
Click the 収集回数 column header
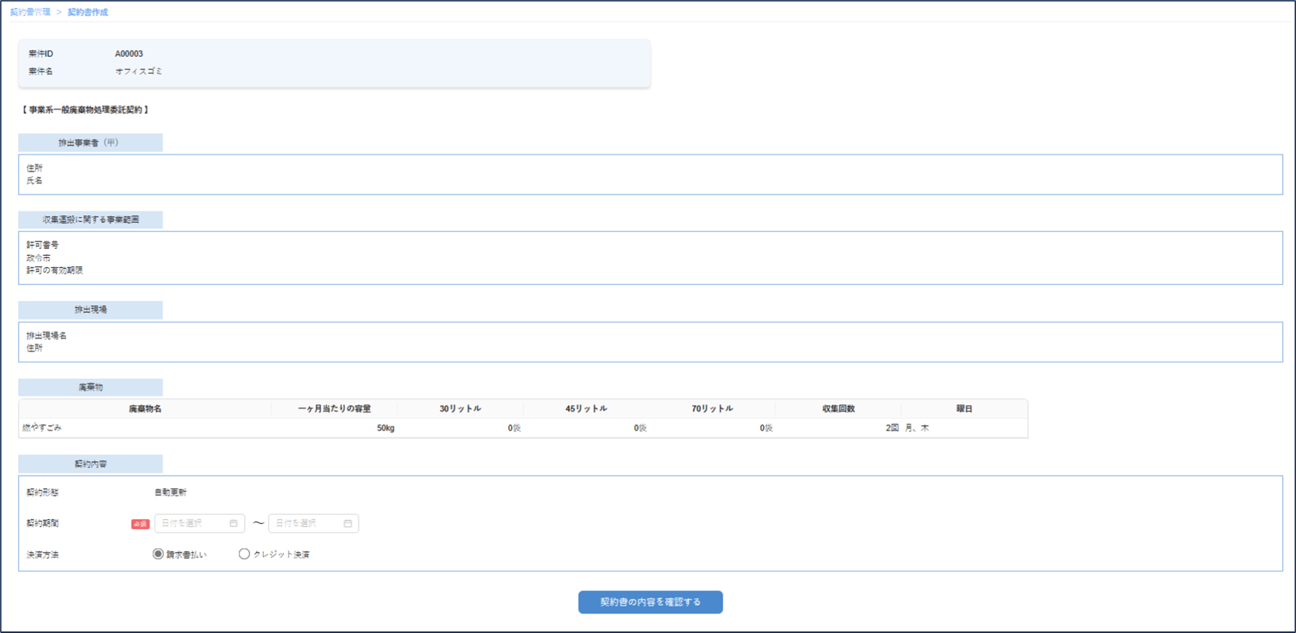(838, 409)
